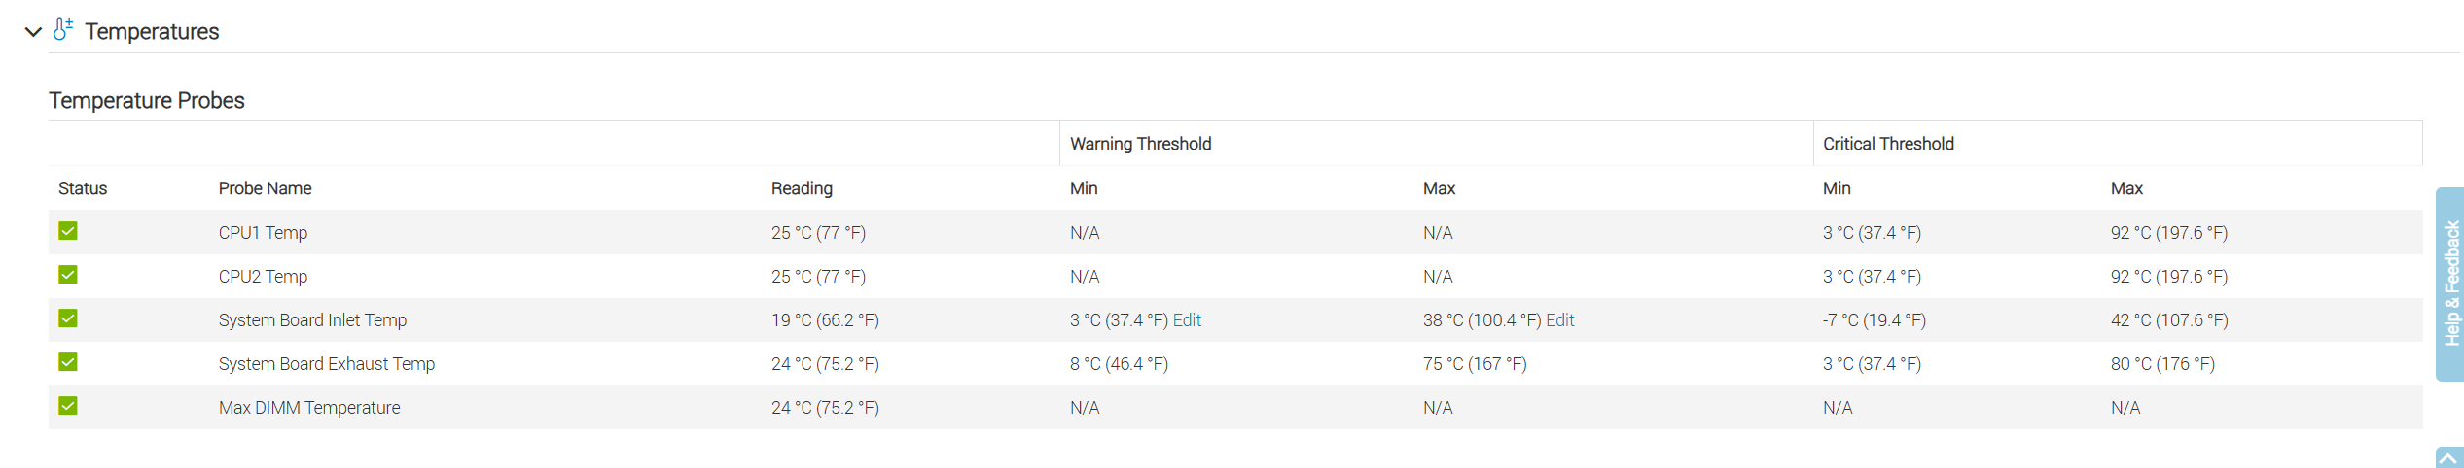Click the Warning Threshold group header
The width and height of the screenshot is (2464, 468).
1140,144
